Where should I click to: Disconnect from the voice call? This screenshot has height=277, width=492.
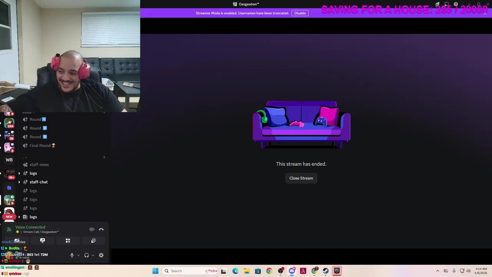coord(101,229)
